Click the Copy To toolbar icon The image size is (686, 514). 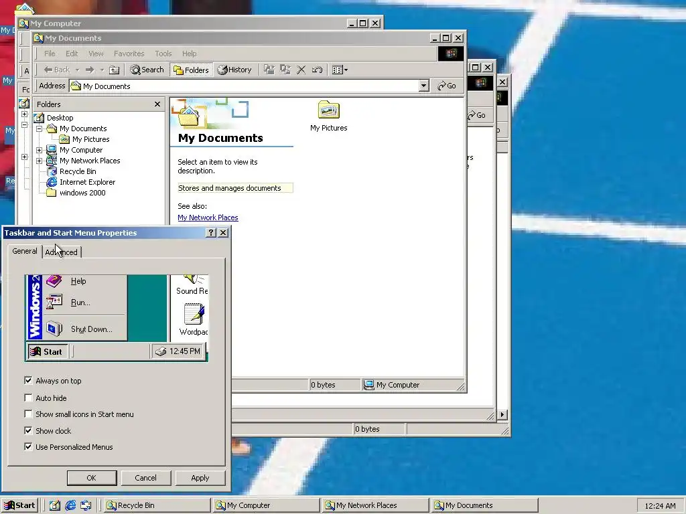285,70
